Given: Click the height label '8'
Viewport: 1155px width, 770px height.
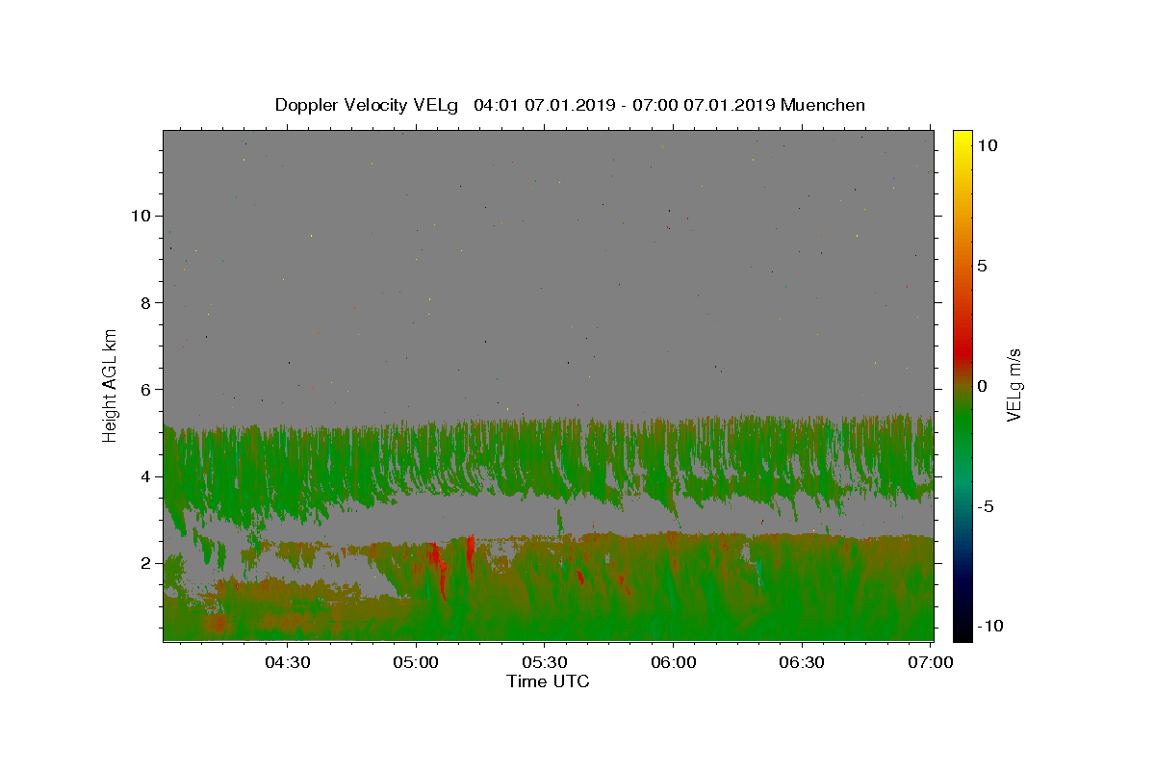Looking at the screenshot, I should point(145,302).
